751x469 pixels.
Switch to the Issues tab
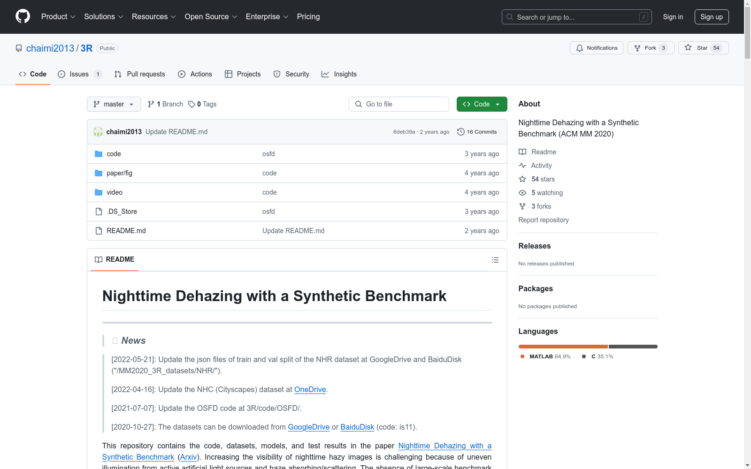80,74
